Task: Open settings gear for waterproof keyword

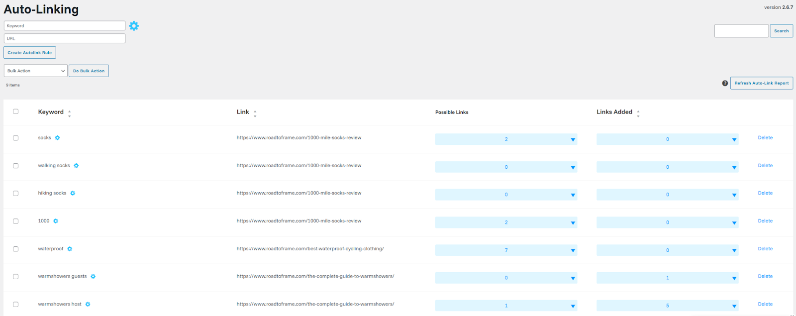Action: [70, 249]
